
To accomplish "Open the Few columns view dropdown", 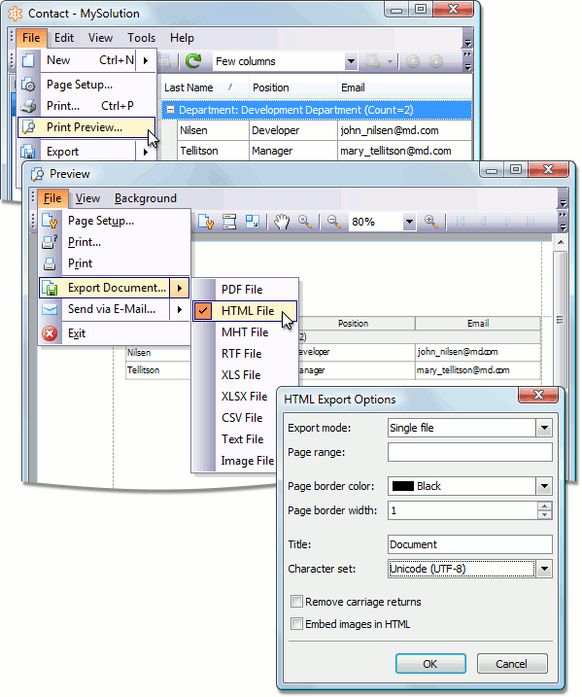I will click(351, 61).
